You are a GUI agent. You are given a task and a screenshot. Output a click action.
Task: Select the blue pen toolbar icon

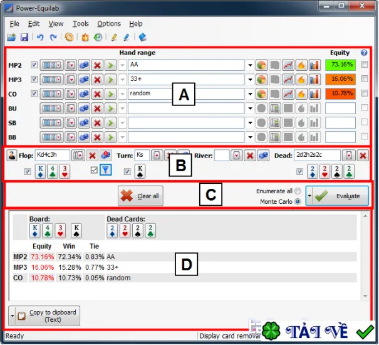point(126,37)
